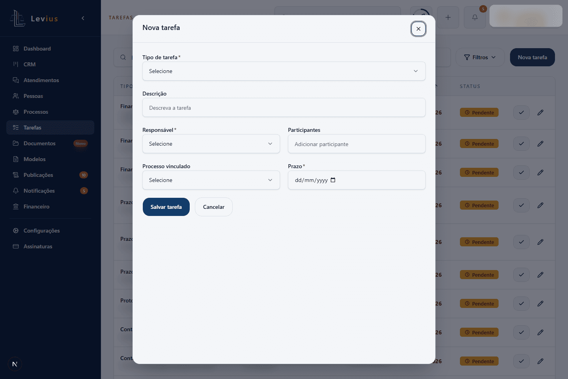The height and width of the screenshot is (379, 568).
Task: Click the Levius logo
Action: tap(34, 18)
